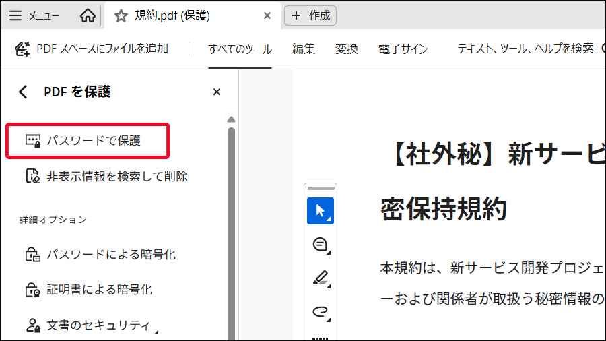This screenshot has height=341, width=606.
Task: Click the 文書のセキュリティ person-lock icon
Action: pyautogui.click(x=33, y=325)
